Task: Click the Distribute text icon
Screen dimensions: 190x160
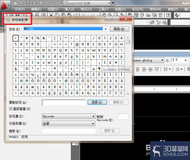Action: coord(157,69)
